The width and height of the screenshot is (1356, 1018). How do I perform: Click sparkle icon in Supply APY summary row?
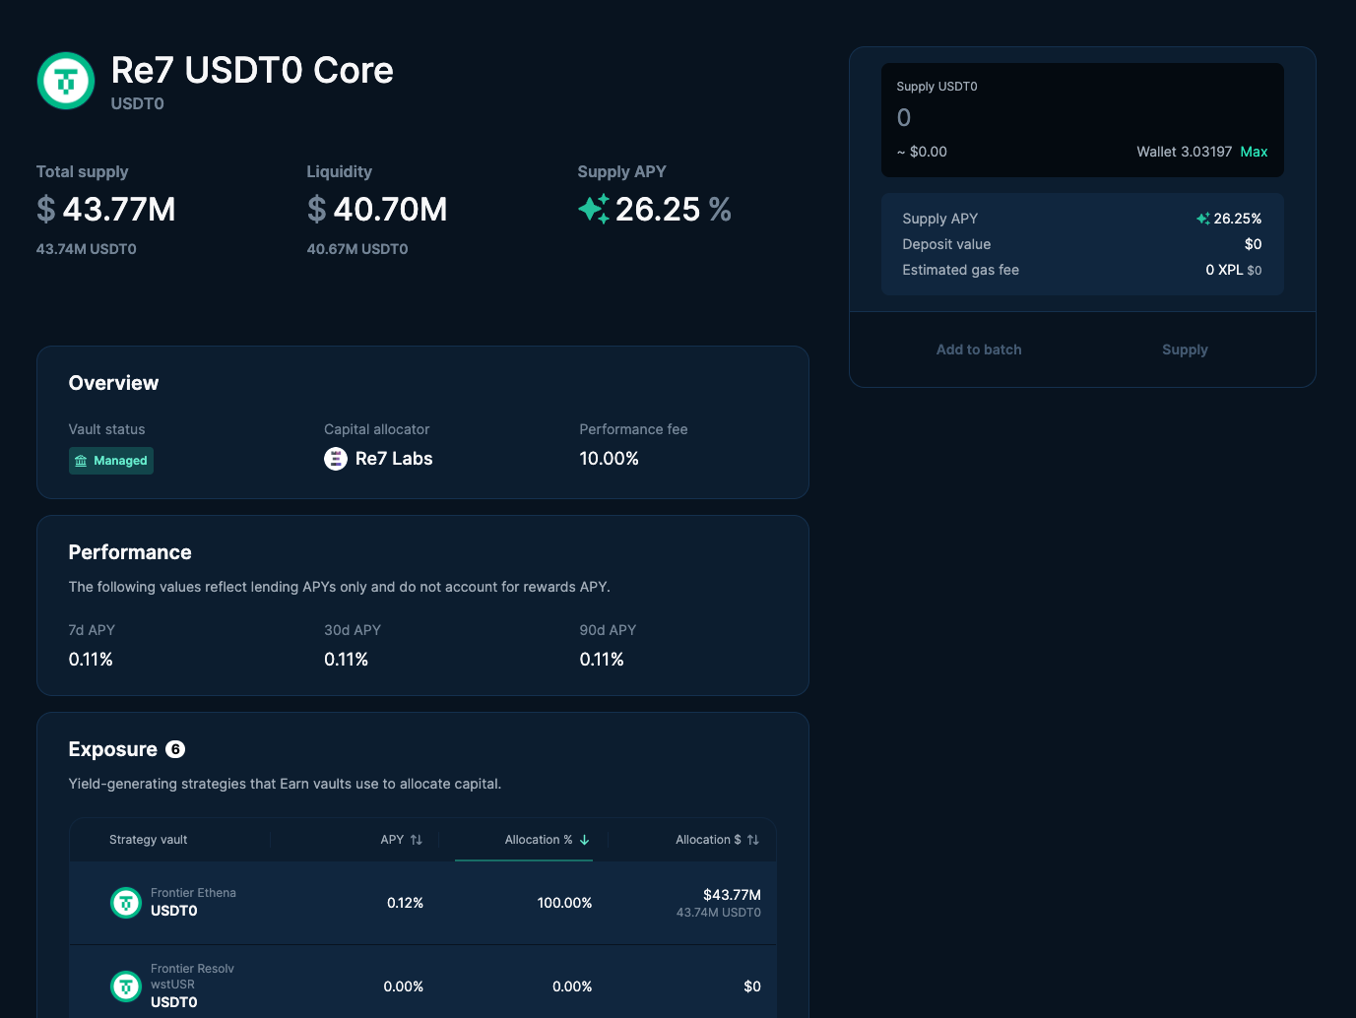[1202, 219]
